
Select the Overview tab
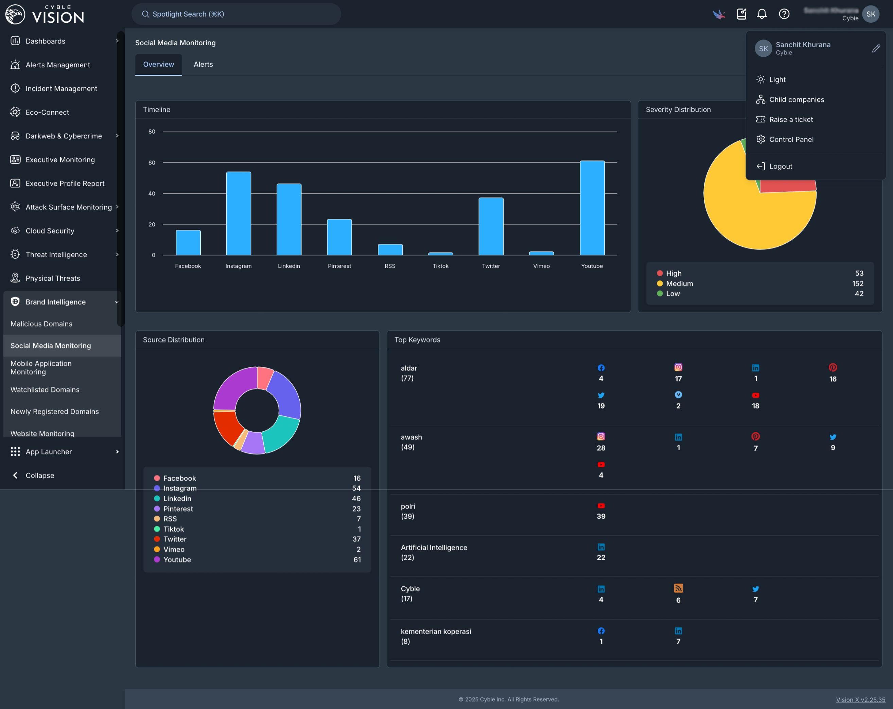159,64
